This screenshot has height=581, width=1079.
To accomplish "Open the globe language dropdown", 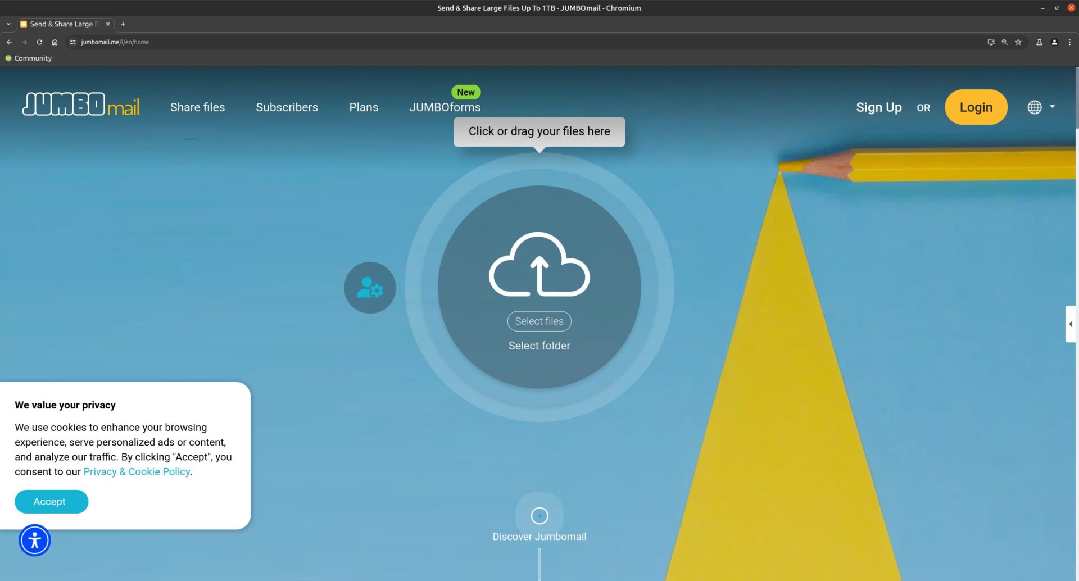I will click(x=1041, y=107).
